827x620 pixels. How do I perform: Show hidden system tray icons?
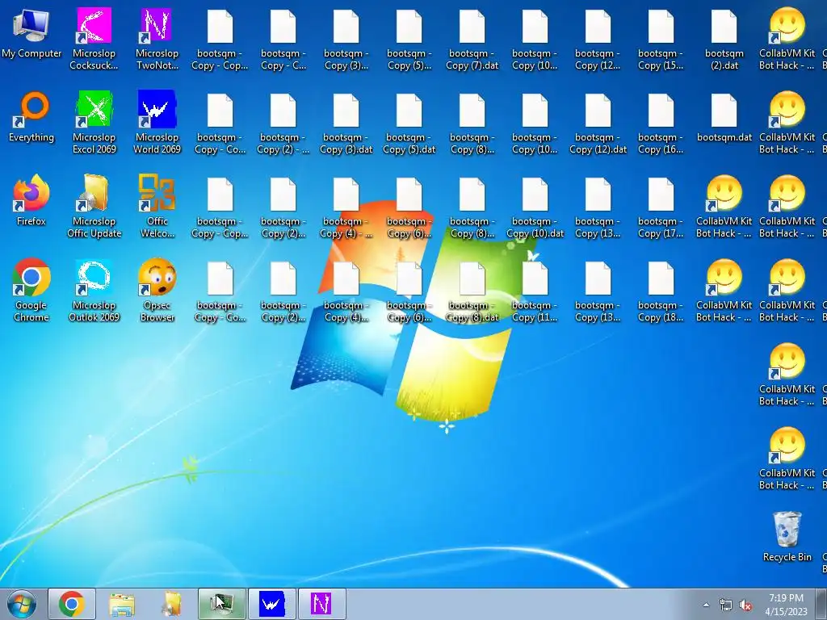pyautogui.click(x=706, y=605)
